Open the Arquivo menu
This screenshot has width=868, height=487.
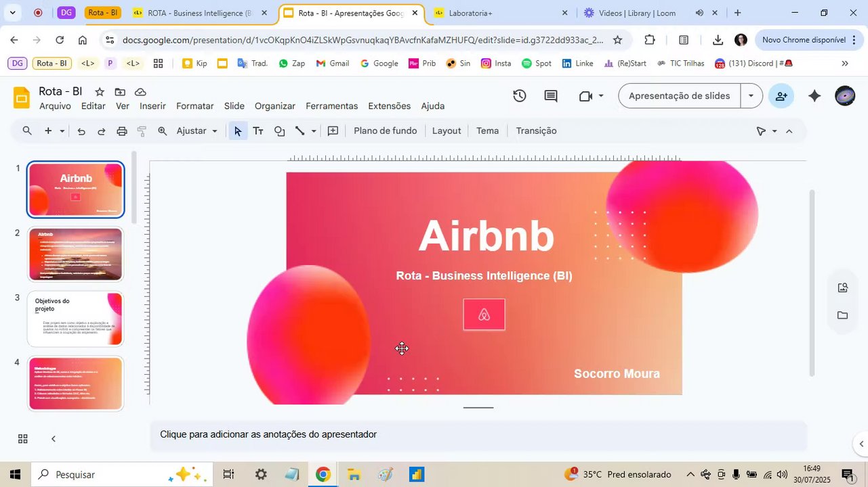click(x=55, y=106)
